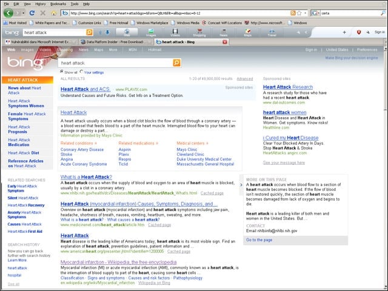Open Images from the Bing toolbar
This screenshot has height=291, width=388.
point(151,32)
